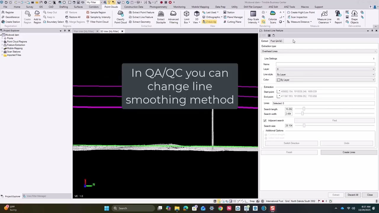
Task: Switch to the CAD ribbon tab
Action: pos(51,7)
